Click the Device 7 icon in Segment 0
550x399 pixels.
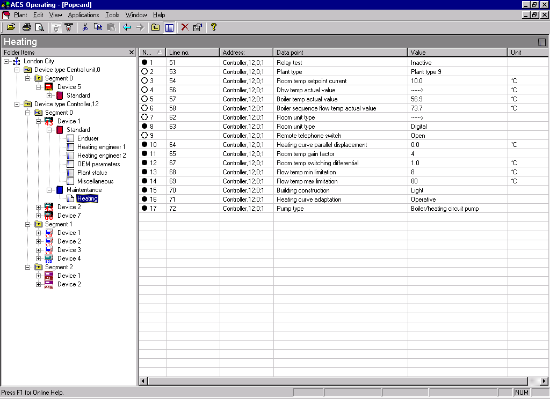(49, 216)
